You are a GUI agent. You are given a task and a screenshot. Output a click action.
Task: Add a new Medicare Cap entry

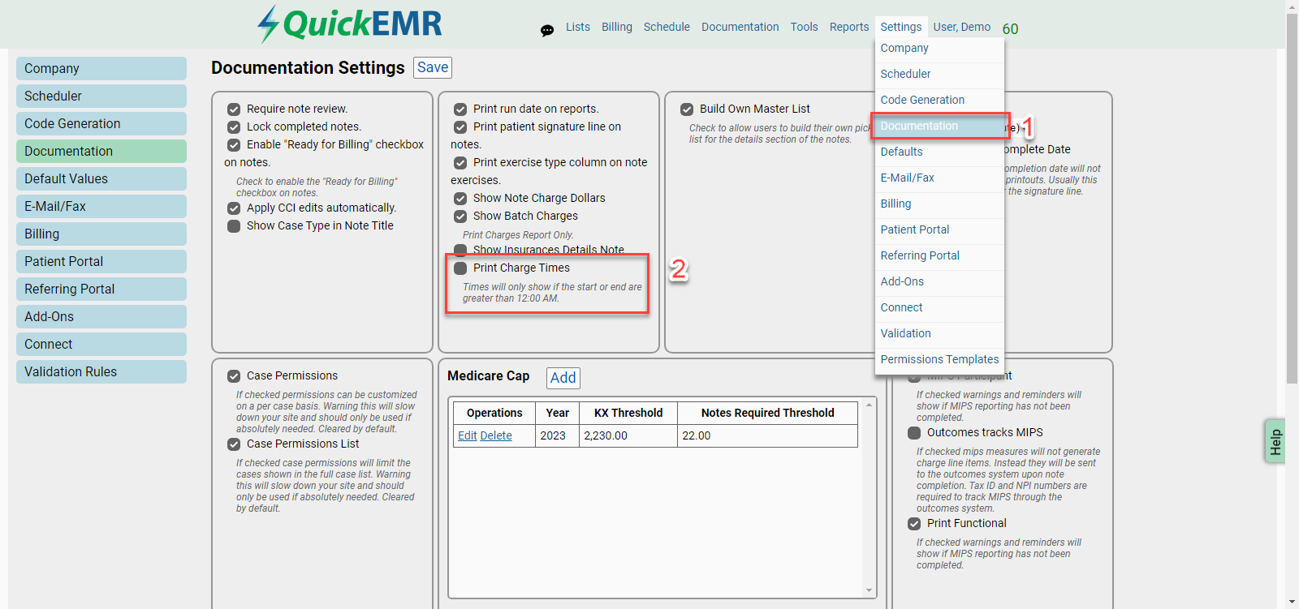tap(563, 378)
